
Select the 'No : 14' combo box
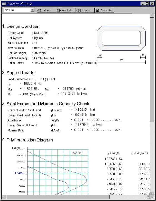pyautogui.click(x=19, y=10)
